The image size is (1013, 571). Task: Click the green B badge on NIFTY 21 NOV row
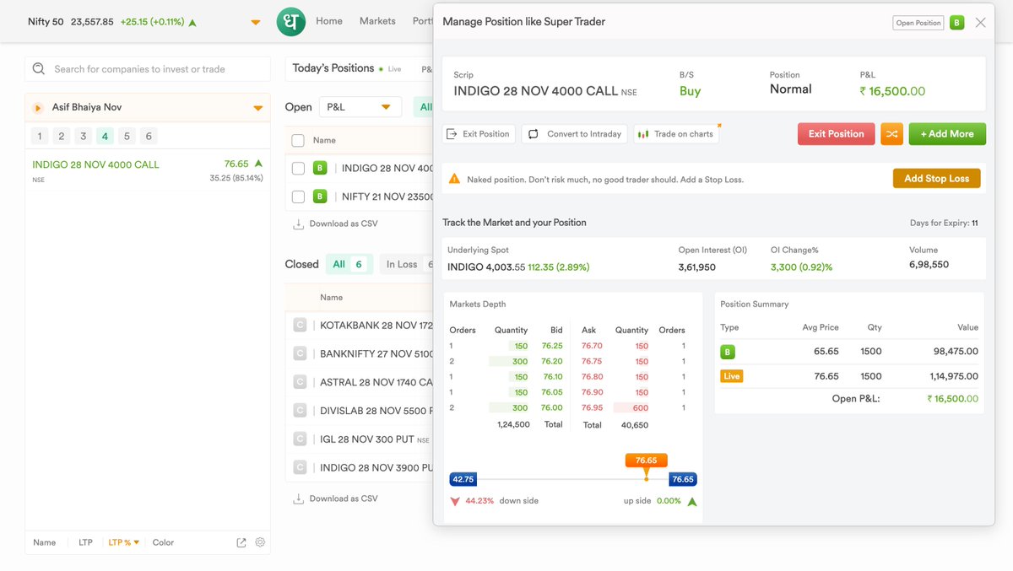point(320,197)
